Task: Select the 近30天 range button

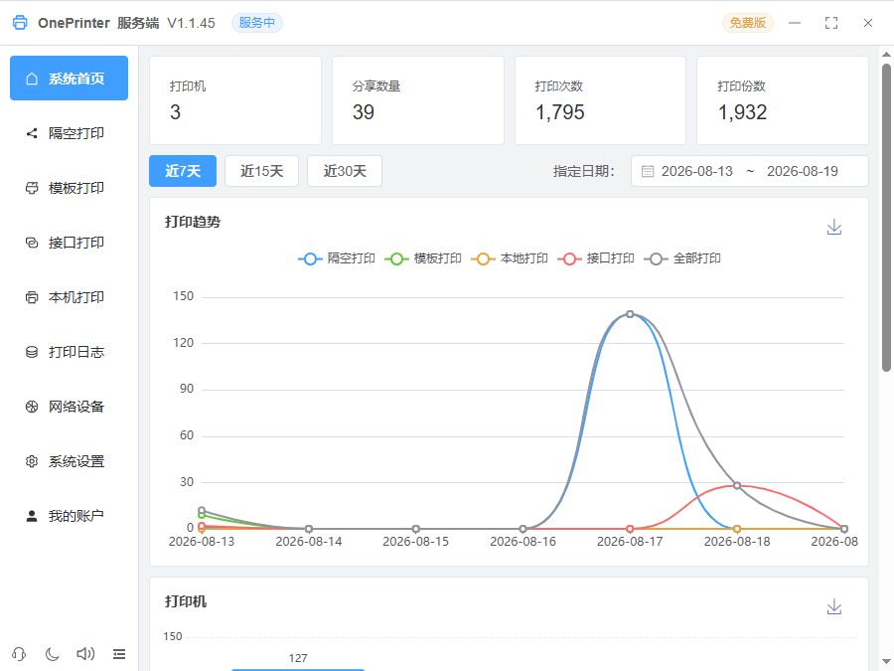Action: click(345, 171)
